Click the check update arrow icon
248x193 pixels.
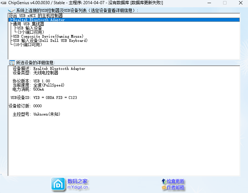click(164, 181)
